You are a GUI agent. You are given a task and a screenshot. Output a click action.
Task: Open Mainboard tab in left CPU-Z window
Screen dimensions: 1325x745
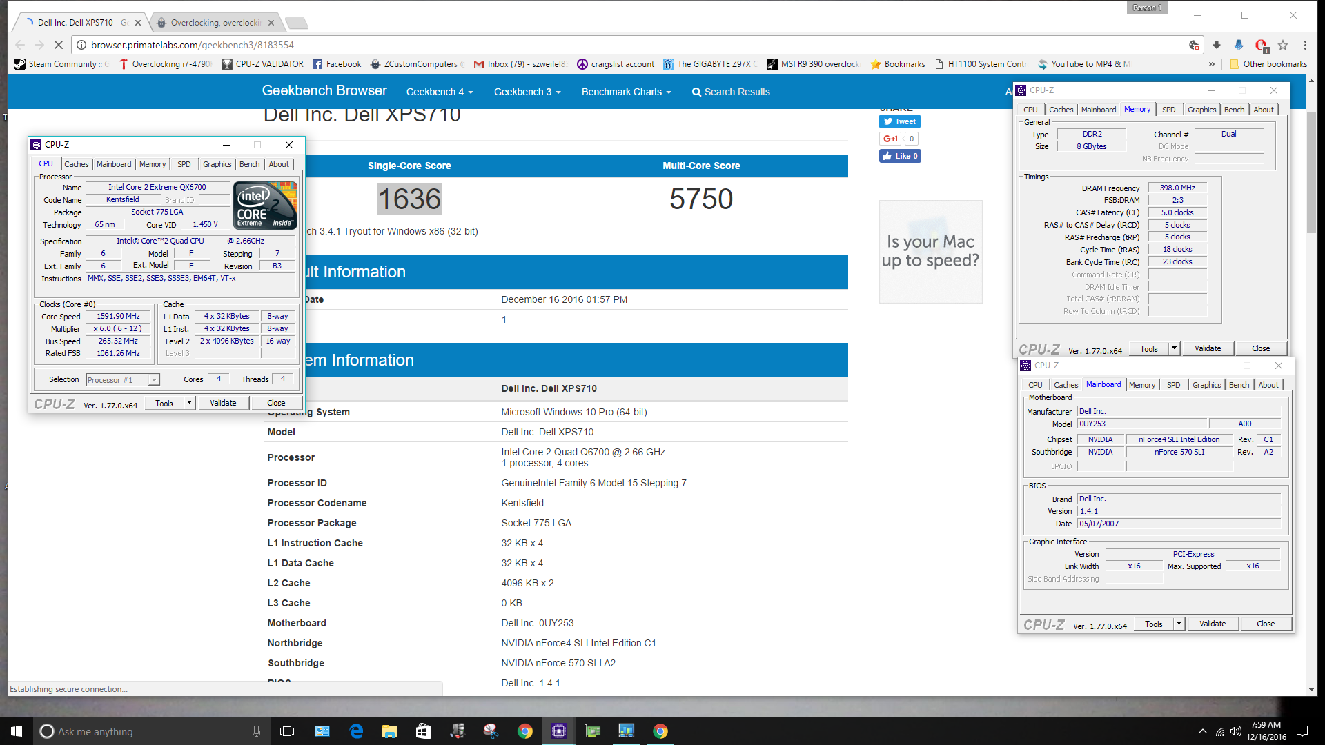pyautogui.click(x=114, y=164)
